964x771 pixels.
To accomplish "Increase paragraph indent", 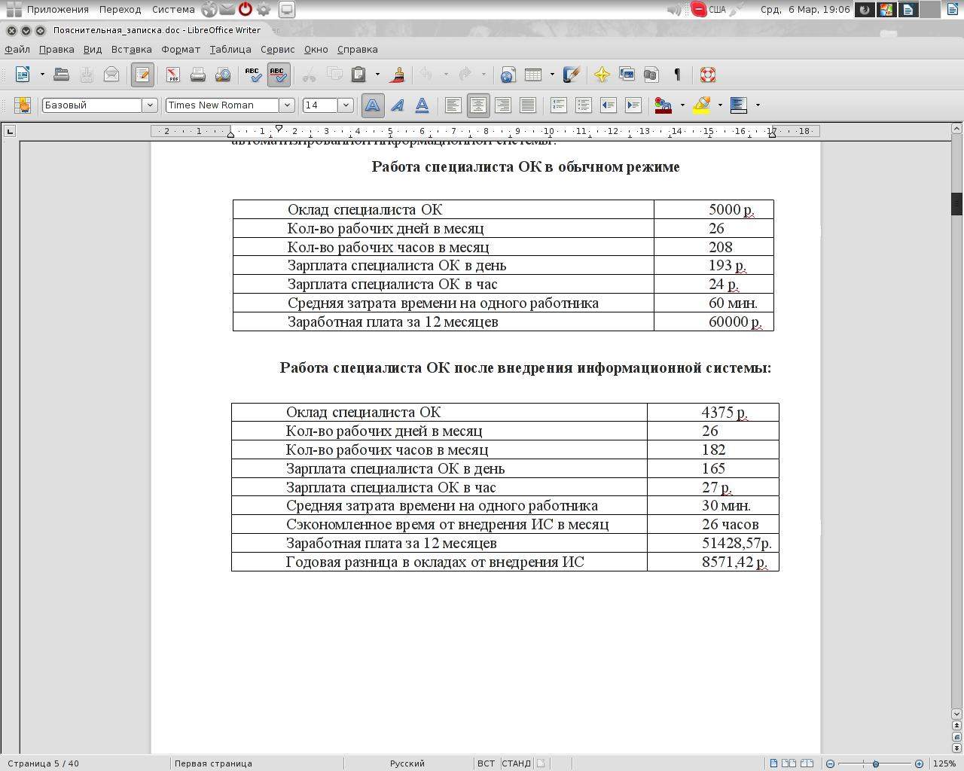I will tap(633, 105).
